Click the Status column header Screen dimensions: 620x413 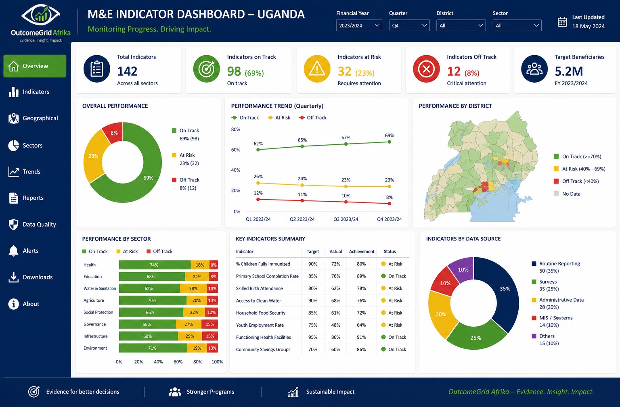(x=390, y=252)
